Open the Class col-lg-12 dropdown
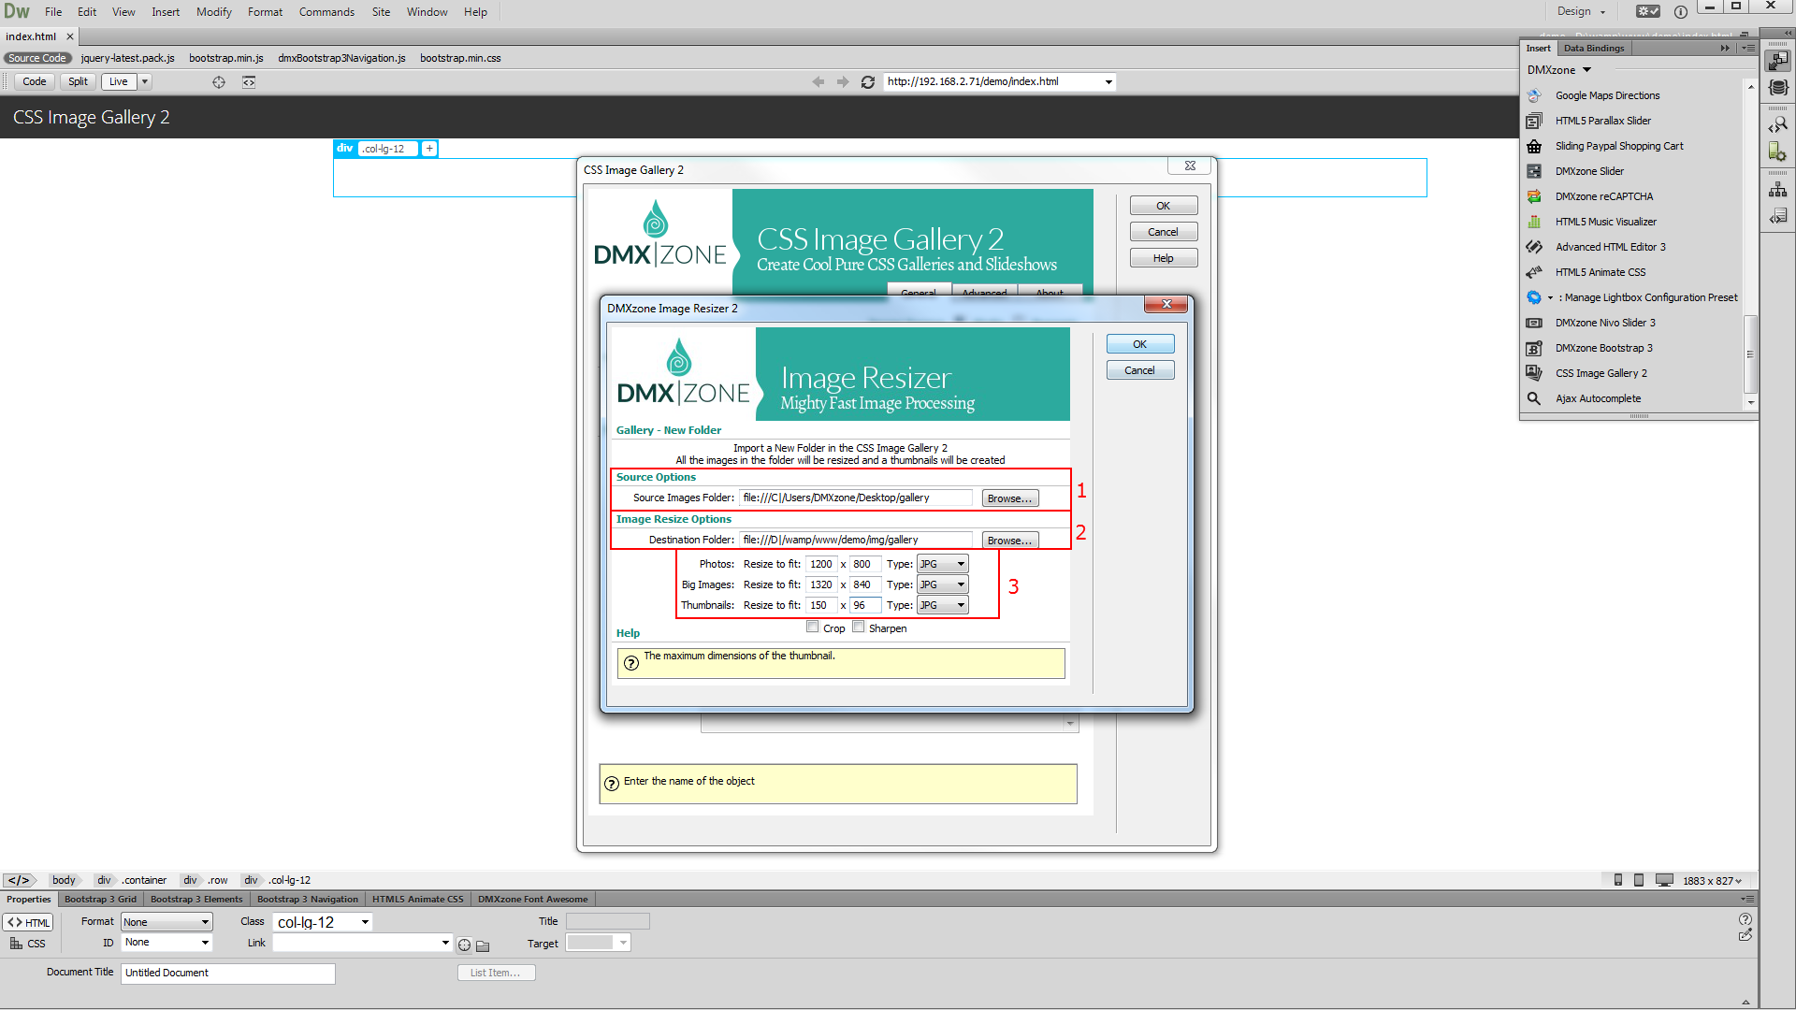 pos(323,922)
